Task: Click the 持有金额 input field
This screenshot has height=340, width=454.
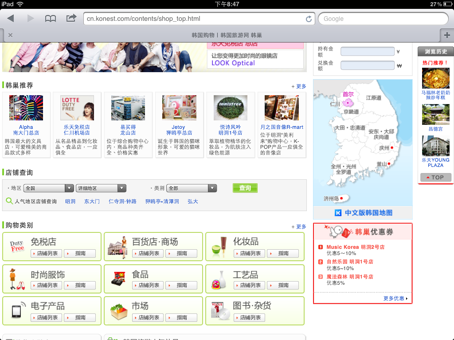Action: coord(368,51)
